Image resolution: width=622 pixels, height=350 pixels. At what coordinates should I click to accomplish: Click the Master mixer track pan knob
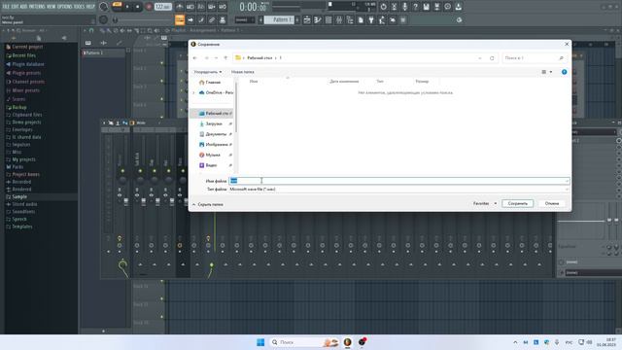122,180
